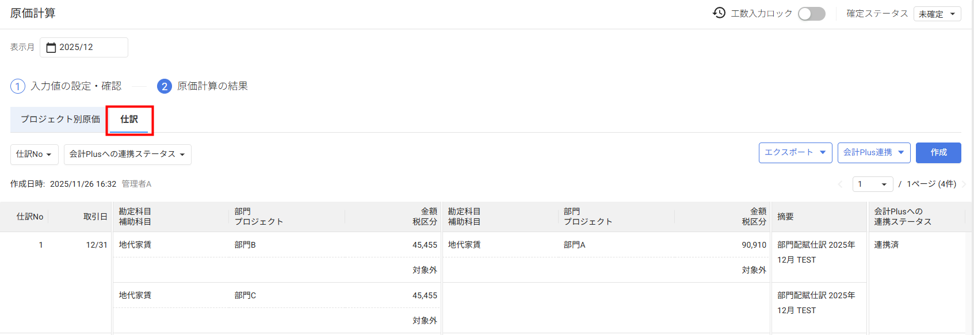Click step 1 circle icon
The width and height of the screenshot is (974, 335).
click(x=18, y=86)
